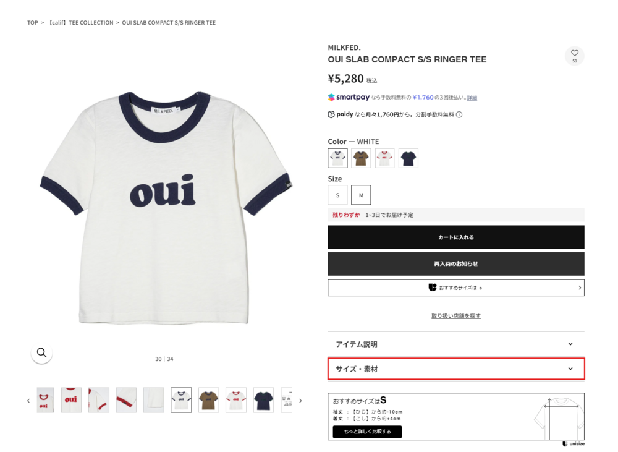Select the brown tee thumbnail in carousel
618x452 pixels.
tap(208, 400)
